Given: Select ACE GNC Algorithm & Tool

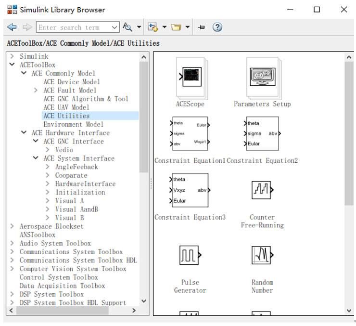Looking at the screenshot, I should pos(86,99).
